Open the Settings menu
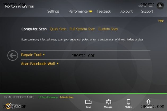 (x=53, y=11)
